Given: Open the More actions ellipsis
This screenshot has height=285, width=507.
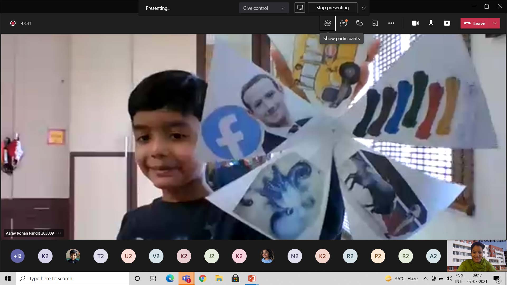Looking at the screenshot, I should 391,23.
